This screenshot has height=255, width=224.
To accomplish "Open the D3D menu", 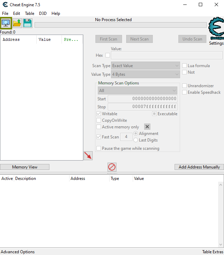I will 43,13.
